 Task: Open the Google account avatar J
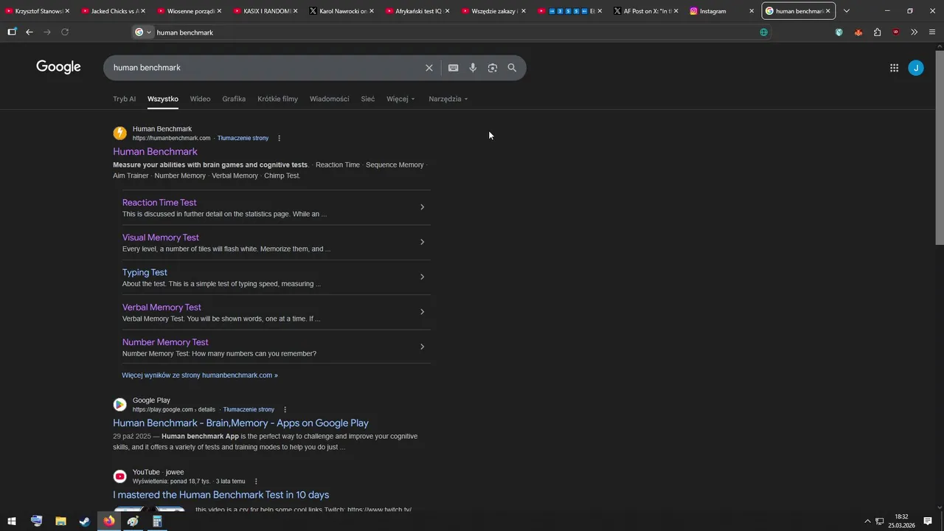(x=916, y=68)
